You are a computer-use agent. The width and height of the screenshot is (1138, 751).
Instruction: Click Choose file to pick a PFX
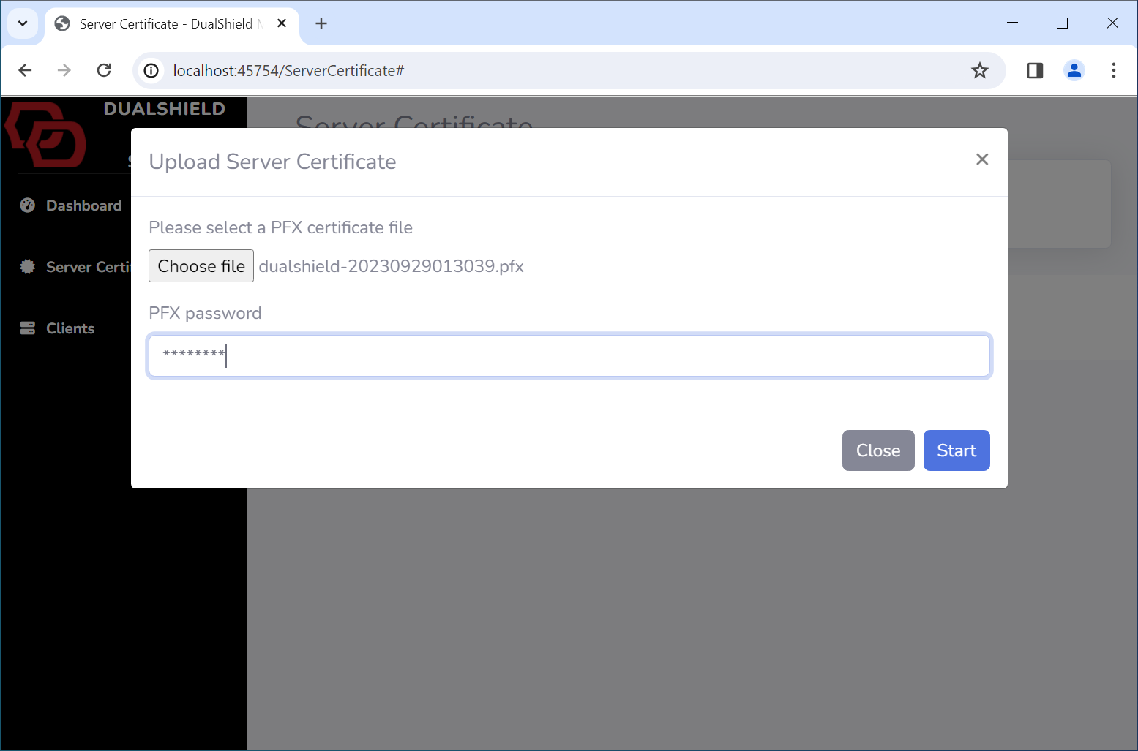[x=201, y=266]
